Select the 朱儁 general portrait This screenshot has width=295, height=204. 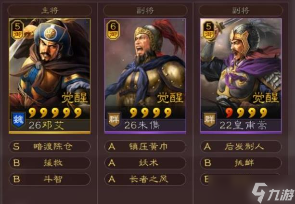coord(145,76)
